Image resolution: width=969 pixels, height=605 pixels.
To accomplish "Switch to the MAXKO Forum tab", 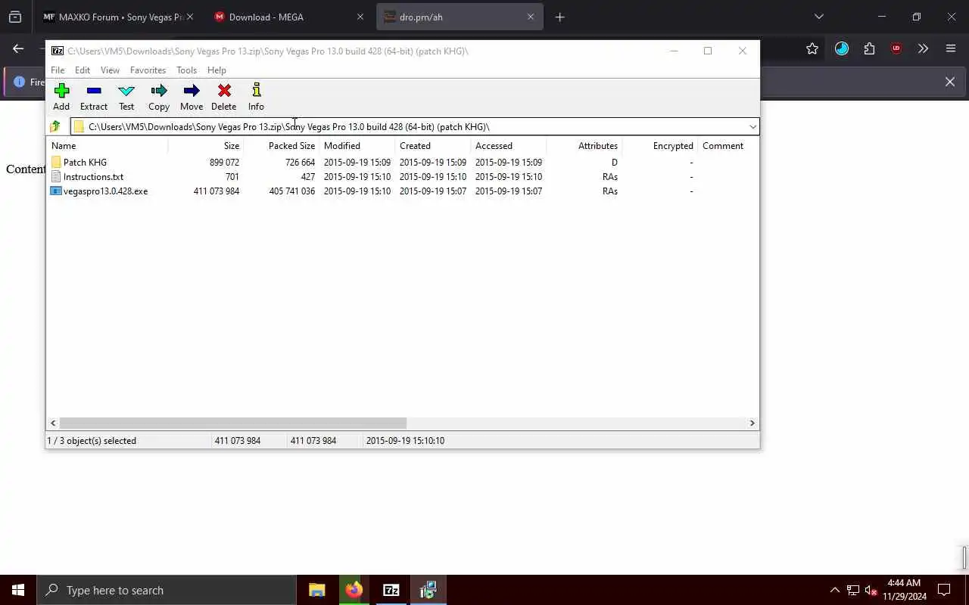I will [x=119, y=17].
